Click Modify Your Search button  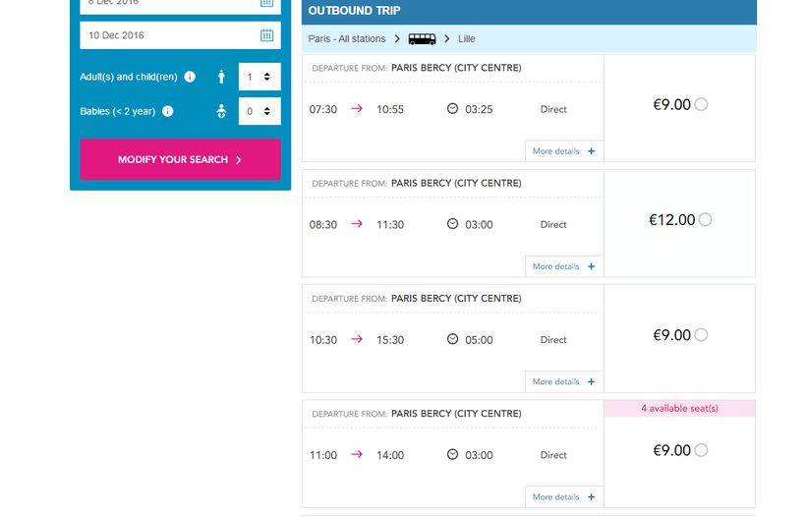click(x=181, y=159)
